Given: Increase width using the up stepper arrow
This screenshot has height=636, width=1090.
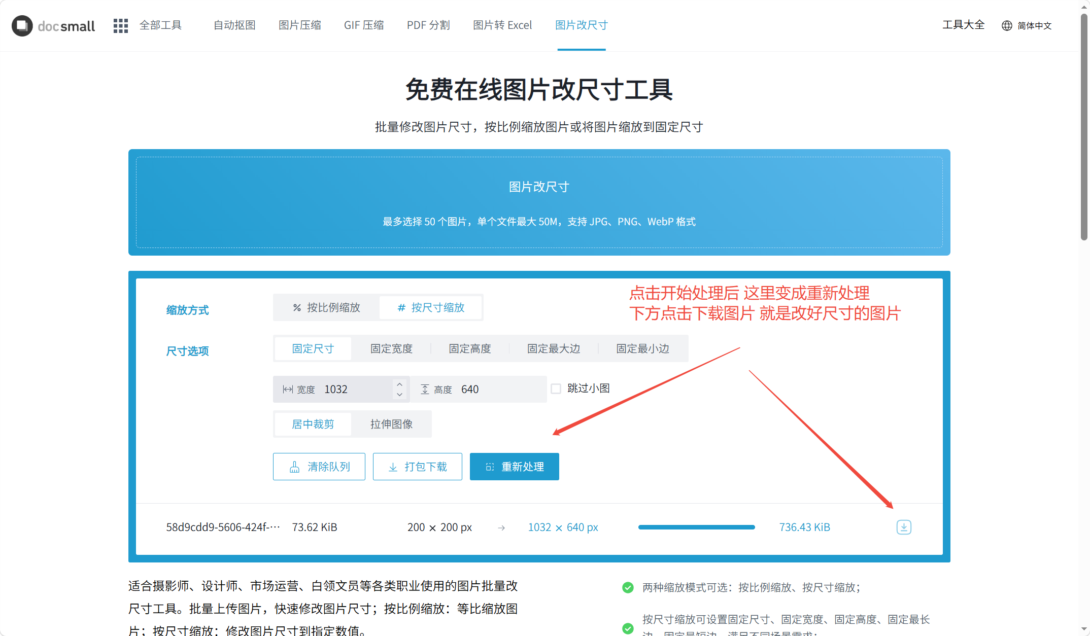Looking at the screenshot, I should tap(399, 384).
